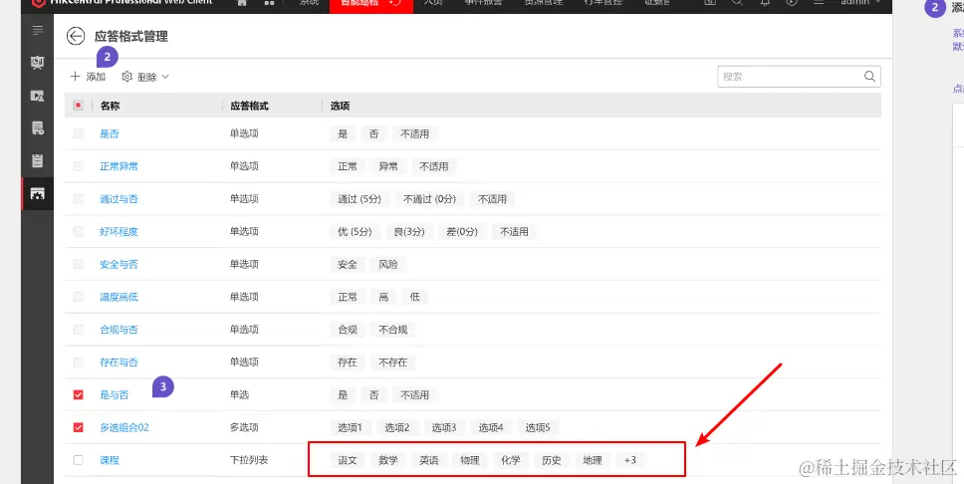Check the box for row 好坏程度
The height and width of the screenshot is (484, 964).
click(78, 231)
